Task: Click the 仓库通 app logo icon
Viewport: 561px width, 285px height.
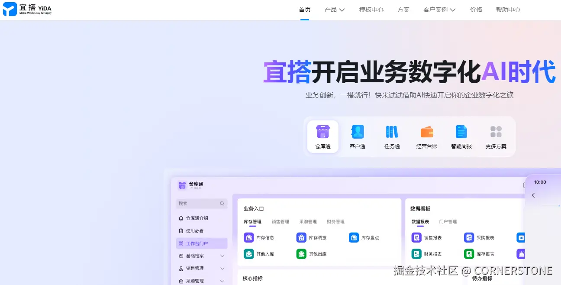Action: click(x=182, y=185)
